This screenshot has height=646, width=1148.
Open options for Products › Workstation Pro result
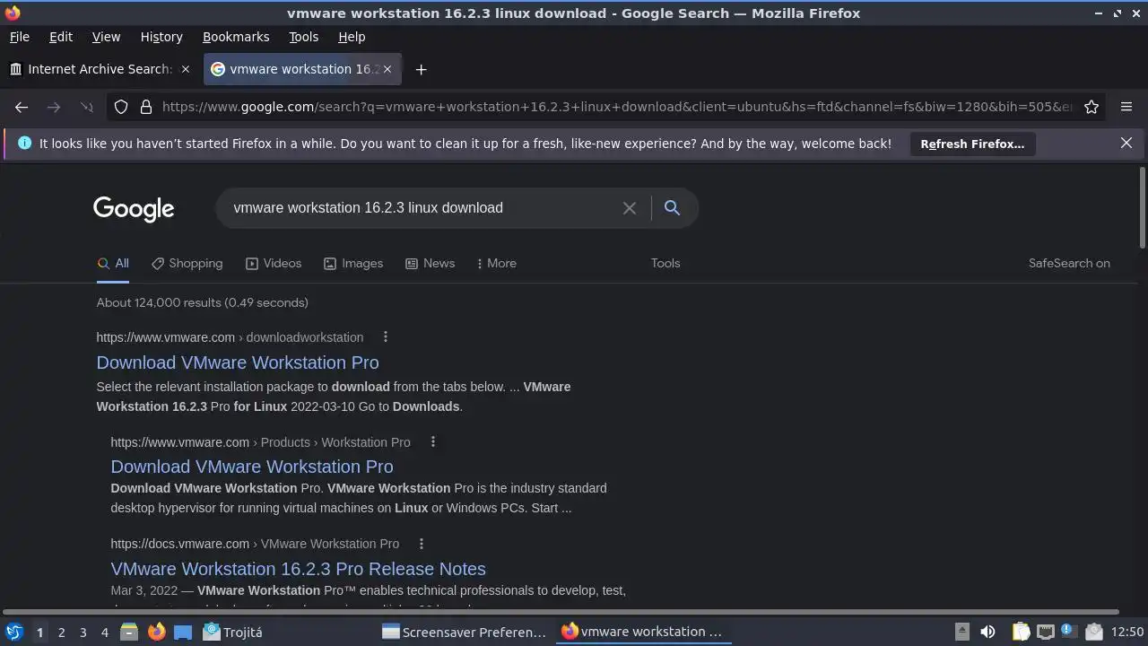pyautogui.click(x=432, y=442)
